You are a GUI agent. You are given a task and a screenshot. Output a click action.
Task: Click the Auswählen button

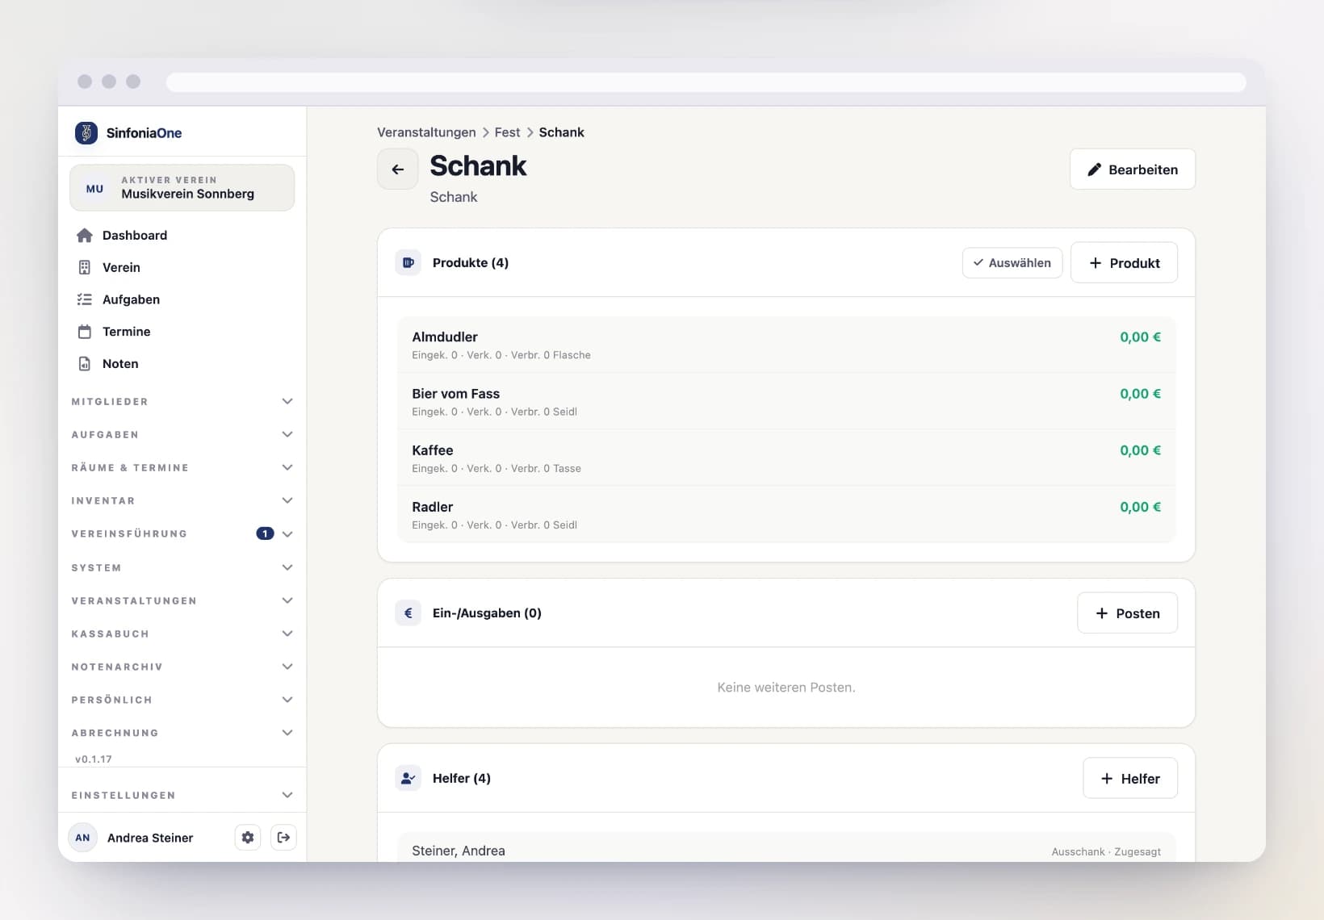(x=1012, y=262)
